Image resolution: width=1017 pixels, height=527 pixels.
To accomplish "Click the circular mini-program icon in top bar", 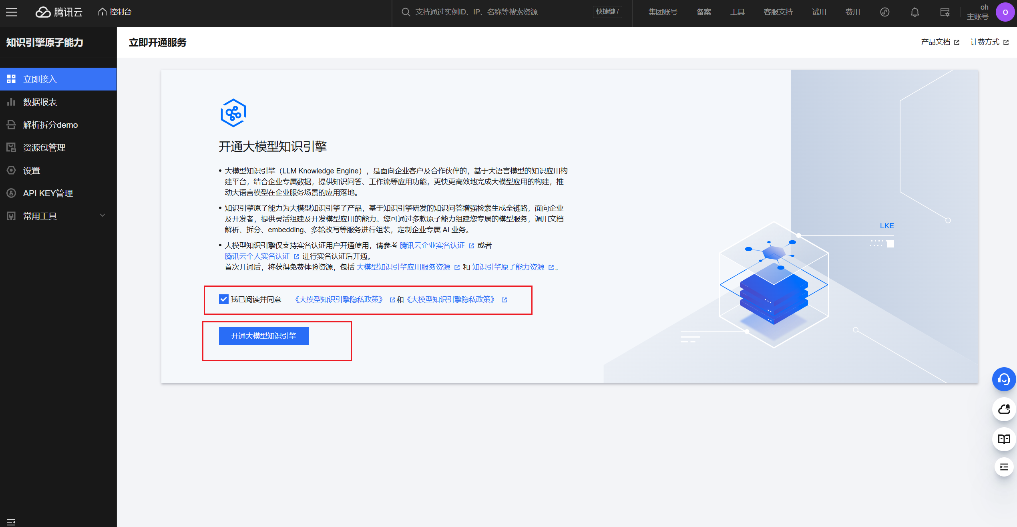I will click(x=885, y=12).
